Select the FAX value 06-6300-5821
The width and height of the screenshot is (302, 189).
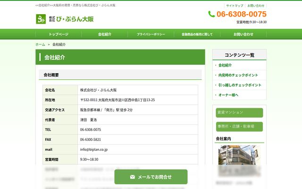tap(91, 139)
